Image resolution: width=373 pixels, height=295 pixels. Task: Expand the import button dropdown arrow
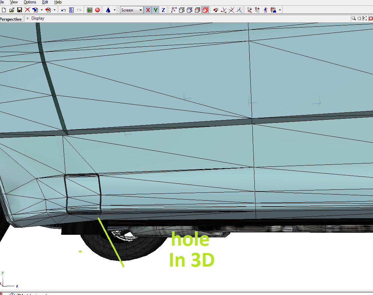(41, 10)
